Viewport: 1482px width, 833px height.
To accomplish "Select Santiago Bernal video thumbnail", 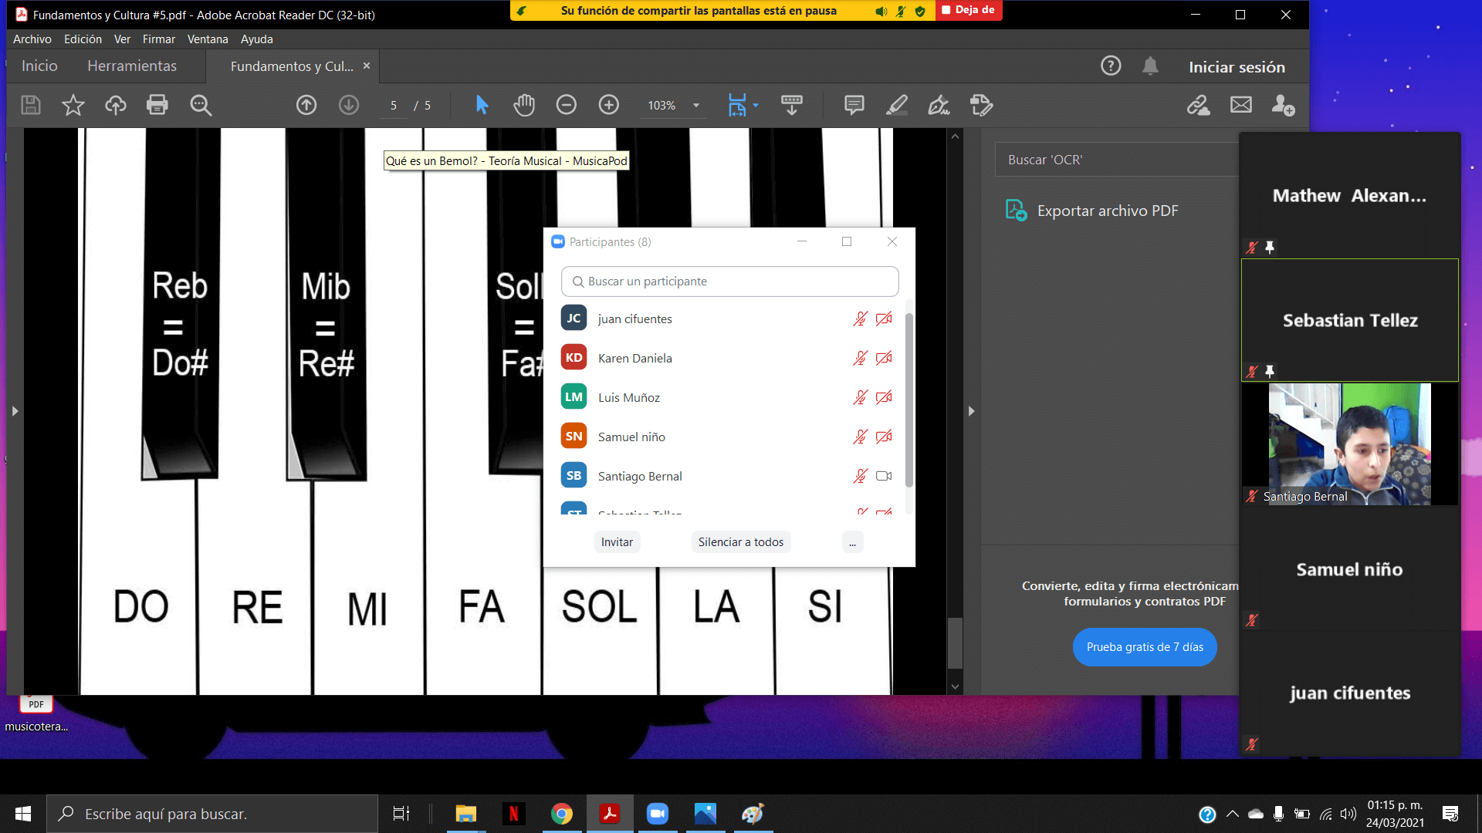I will click(1349, 444).
